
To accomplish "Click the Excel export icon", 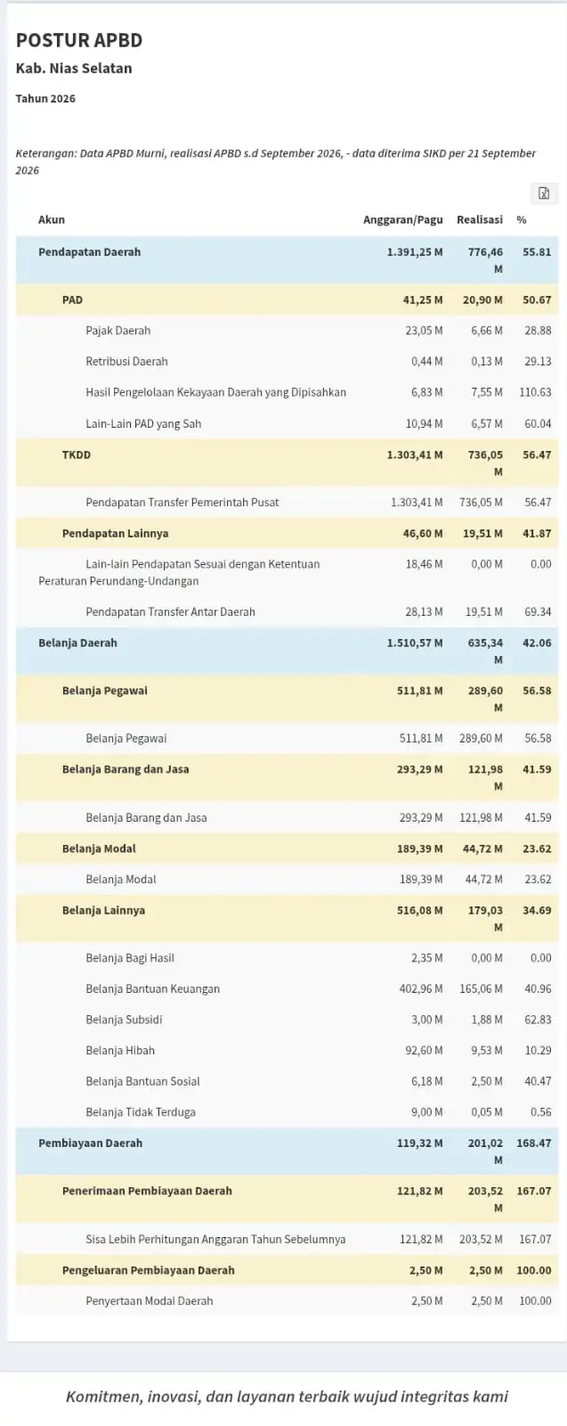I will tap(544, 193).
